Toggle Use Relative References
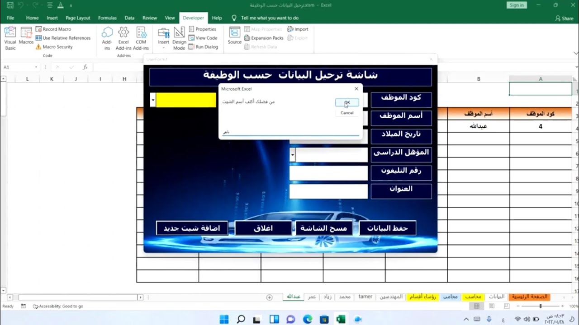This screenshot has width=579, height=325. tap(63, 38)
